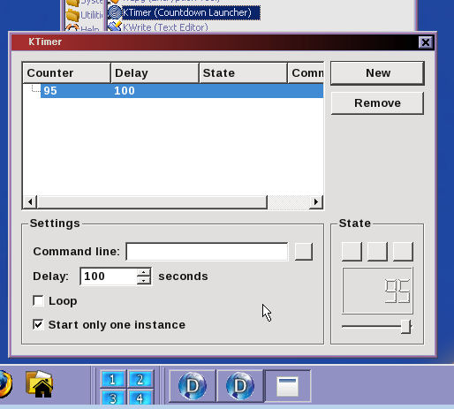Decrease Delay using spinbox down arrow
The width and height of the screenshot is (454, 409).
(x=144, y=280)
